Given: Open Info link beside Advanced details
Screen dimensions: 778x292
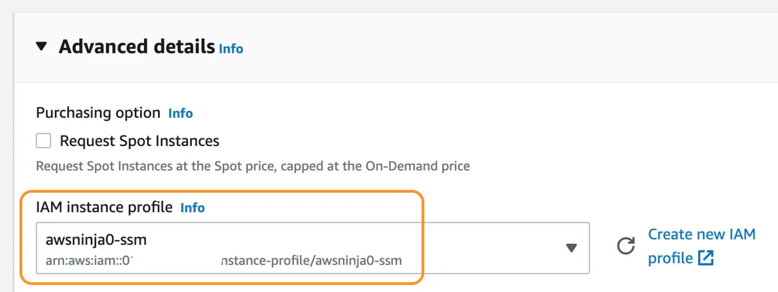Looking at the screenshot, I should (x=231, y=49).
